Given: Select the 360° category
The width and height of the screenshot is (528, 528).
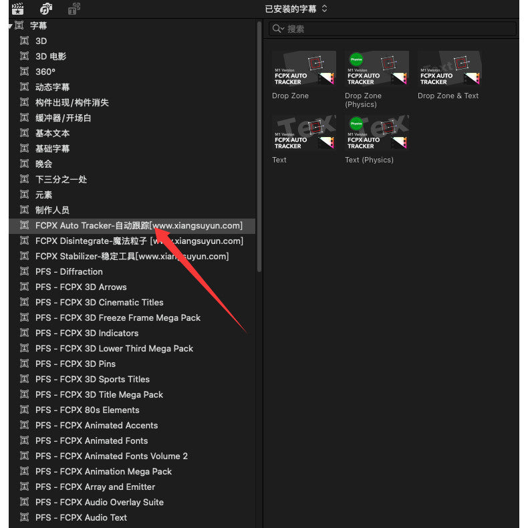Looking at the screenshot, I should click(x=132, y=72).
